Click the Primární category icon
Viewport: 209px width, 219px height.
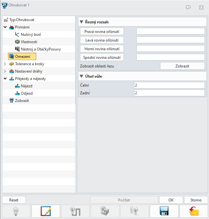click(12, 27)
